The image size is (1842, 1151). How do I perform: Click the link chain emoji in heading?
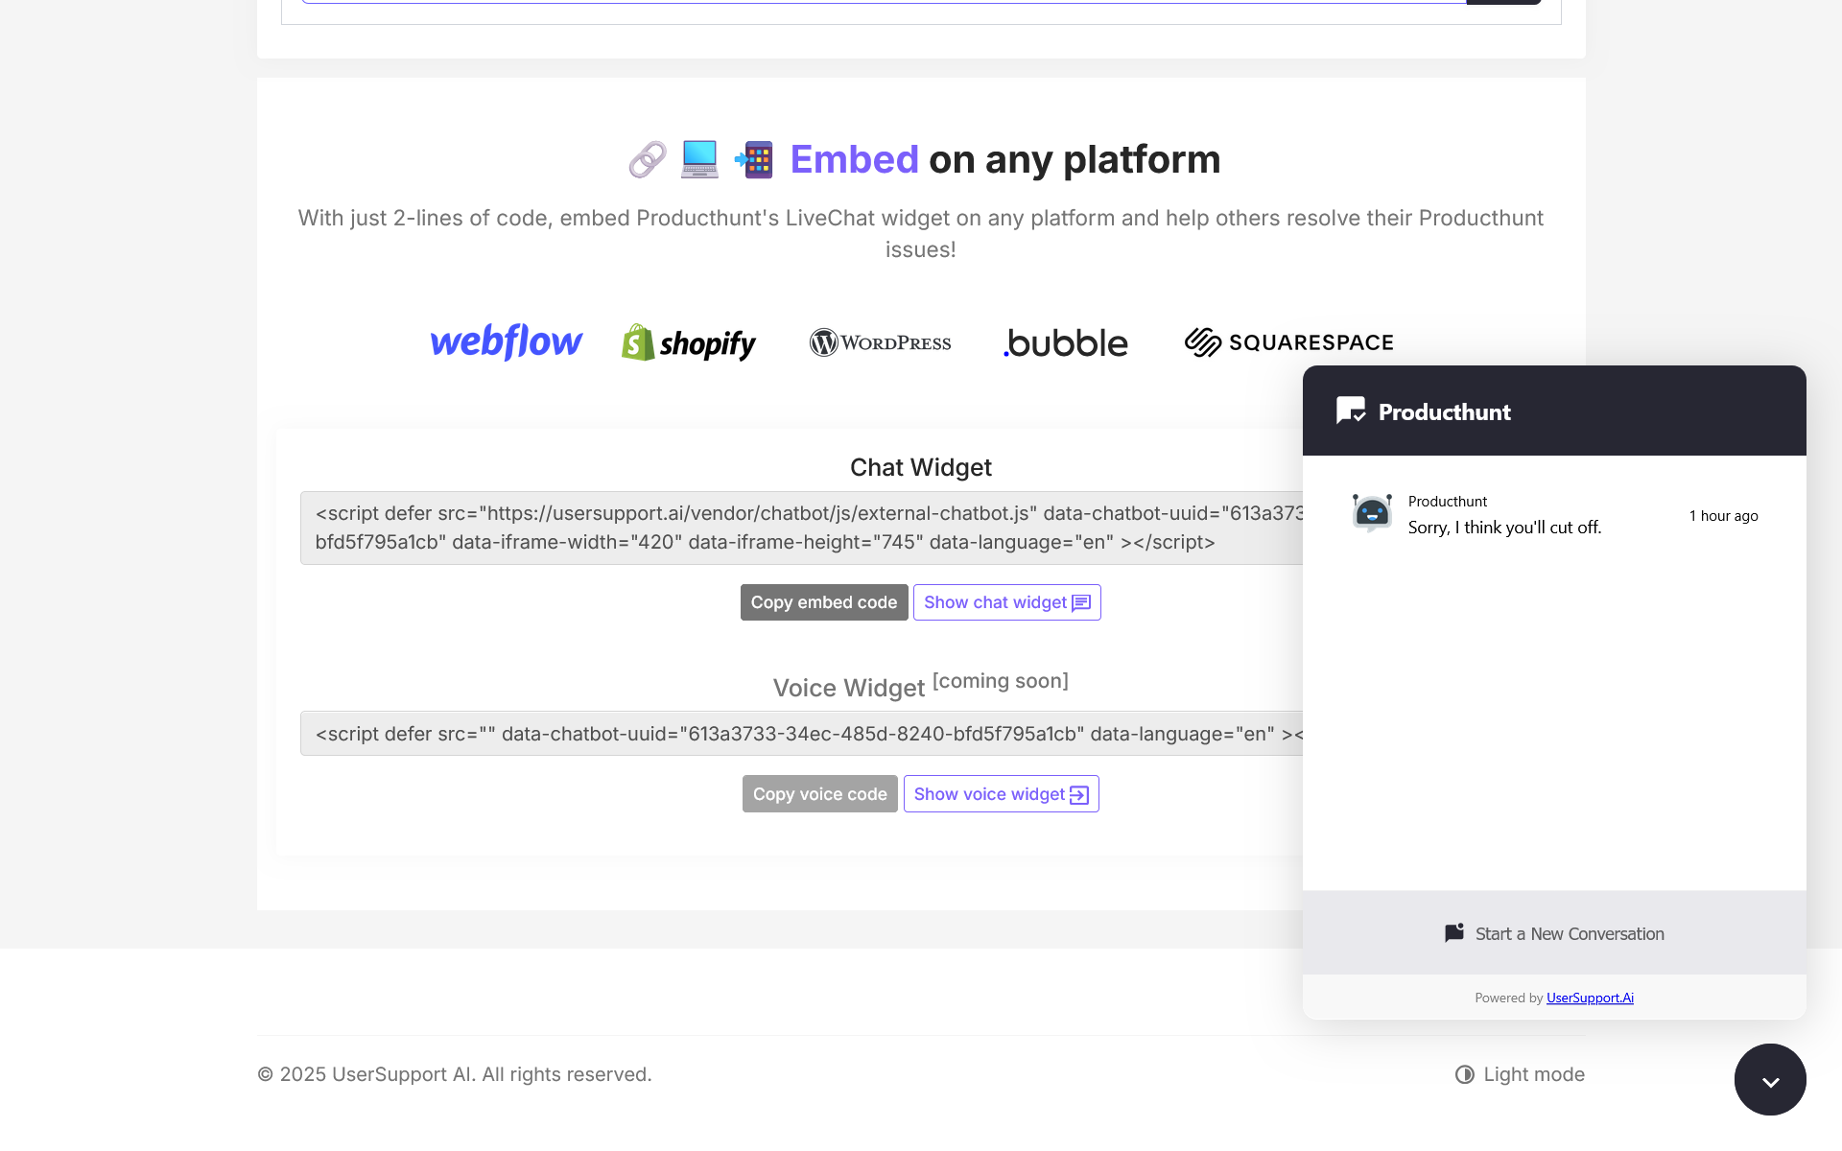pos(648,159)
